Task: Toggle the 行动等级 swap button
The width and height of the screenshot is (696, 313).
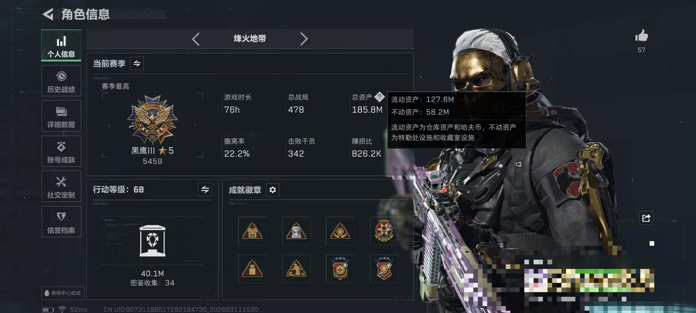Action: pos(205,190)
